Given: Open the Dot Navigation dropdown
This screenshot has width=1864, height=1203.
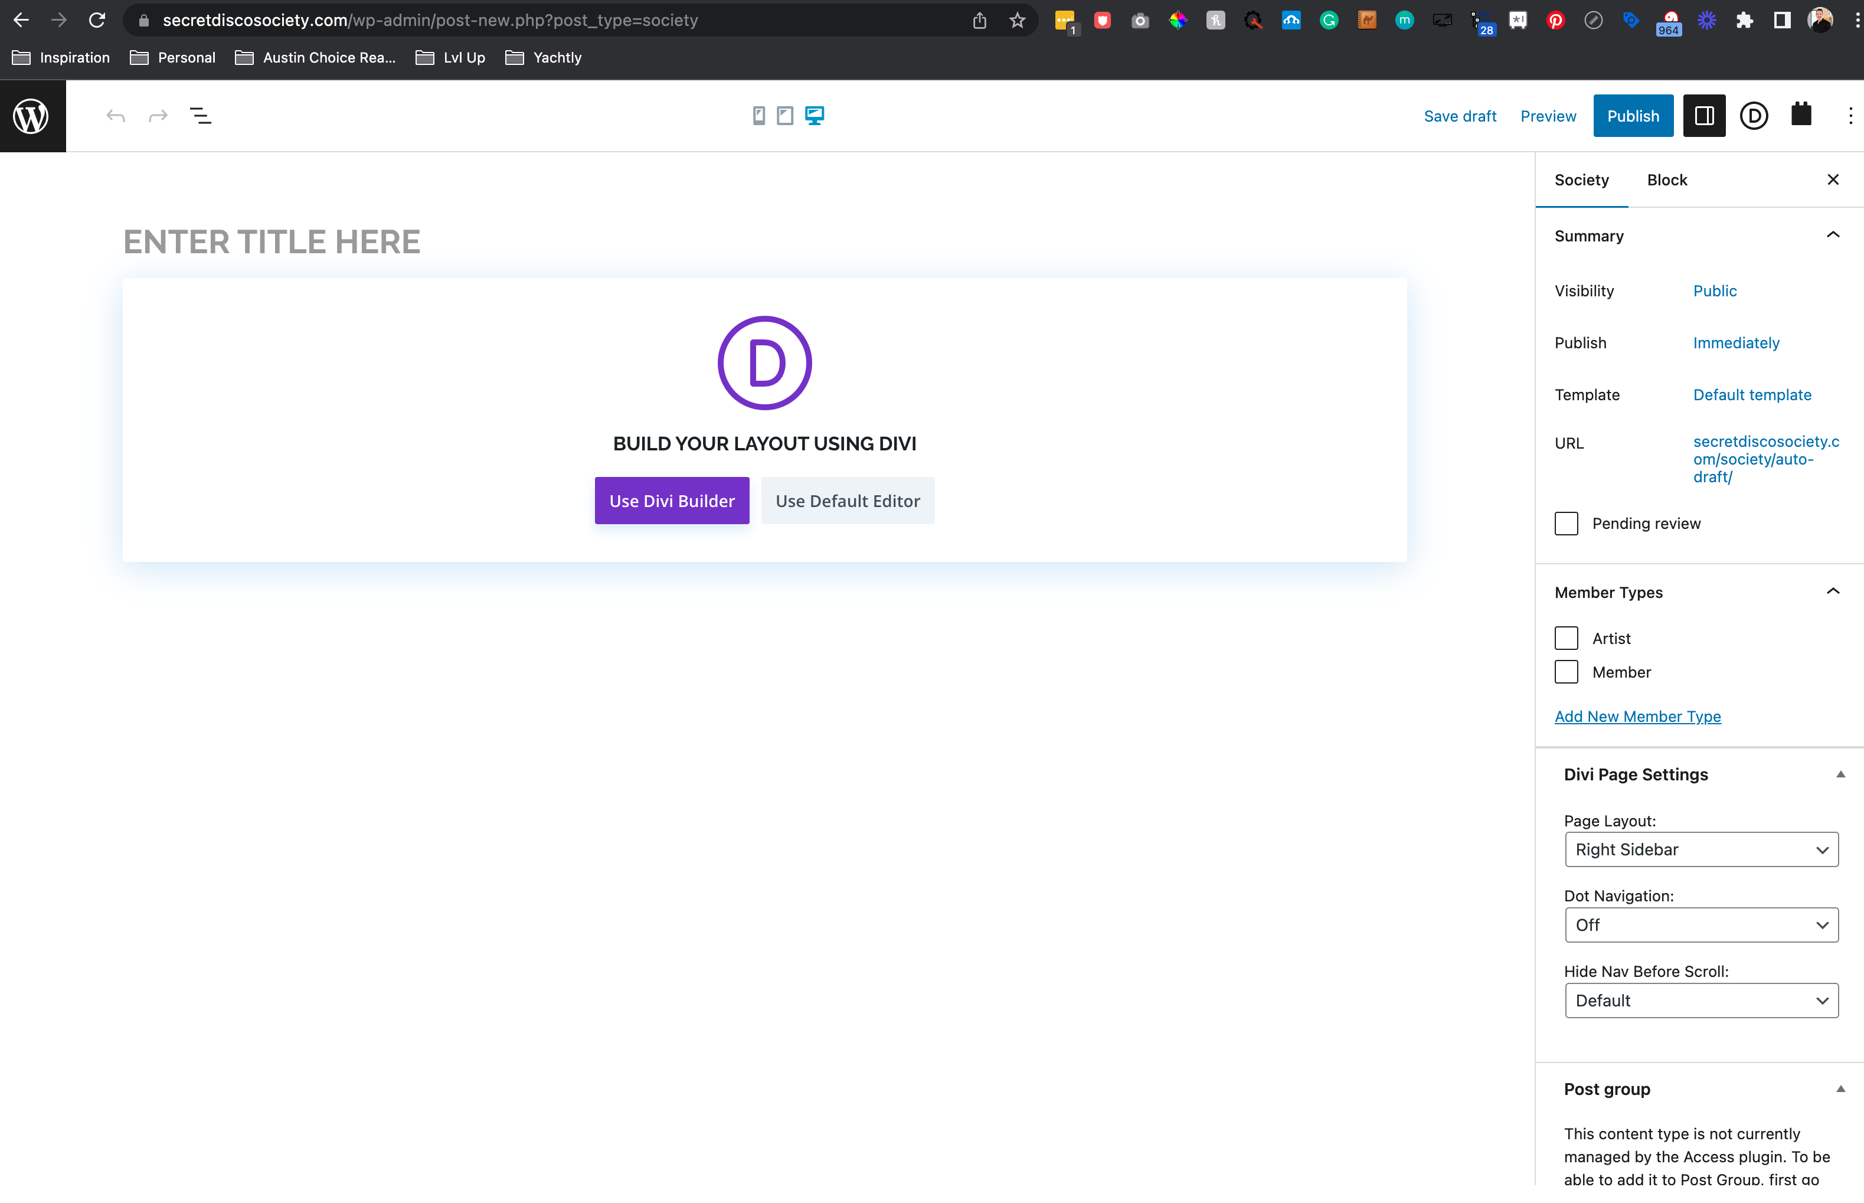Looking at the screenshot, I should point(1701,925).
